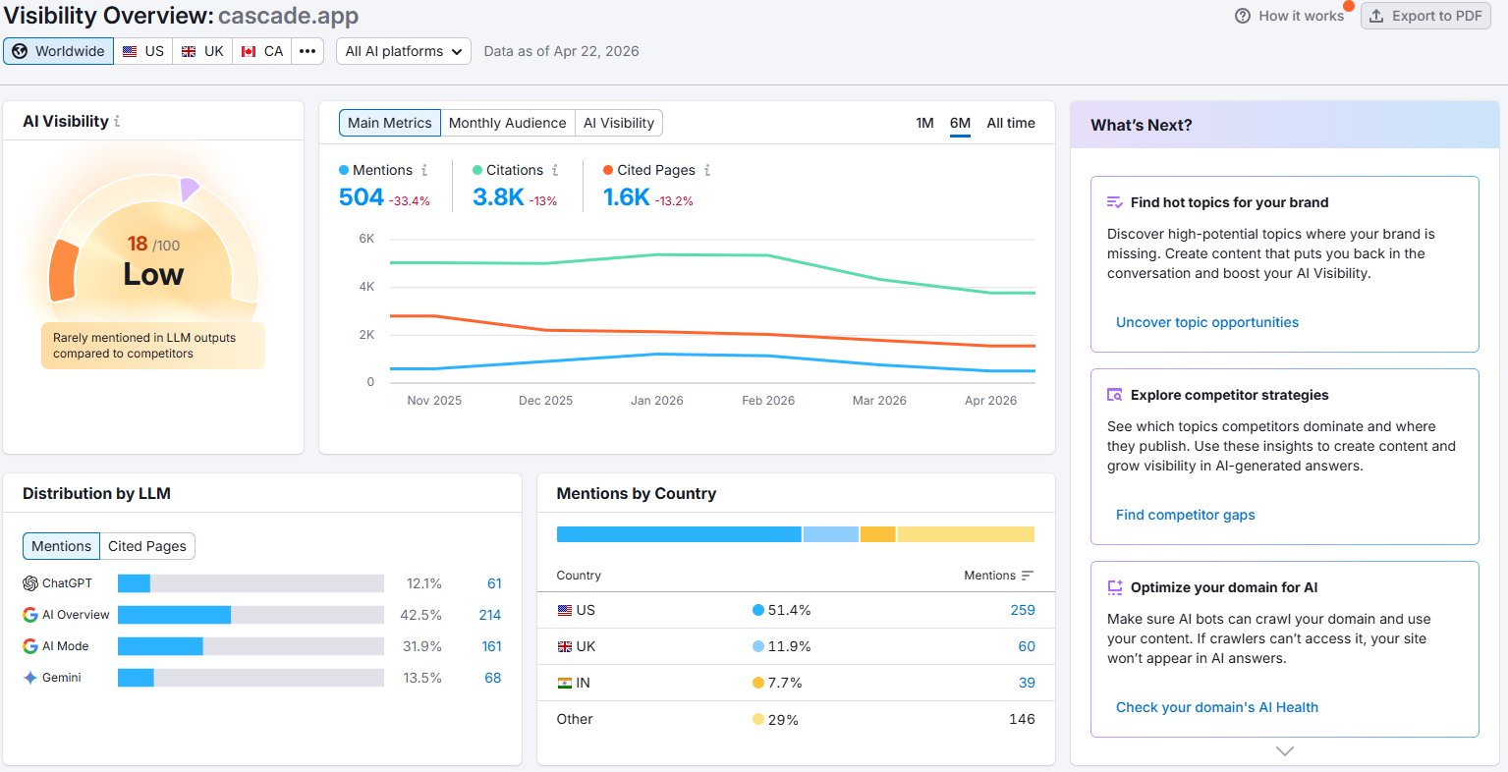Click the Data as of Apr 22, 2026 text
The height and width of the screenshot is (772, 1508).
(x=561, y=51)
